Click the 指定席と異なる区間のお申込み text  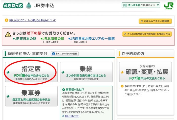click(x=31, y=100)
